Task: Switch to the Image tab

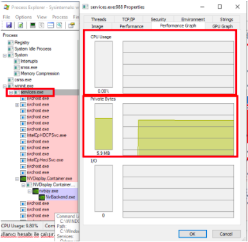Action: [98, 26]
